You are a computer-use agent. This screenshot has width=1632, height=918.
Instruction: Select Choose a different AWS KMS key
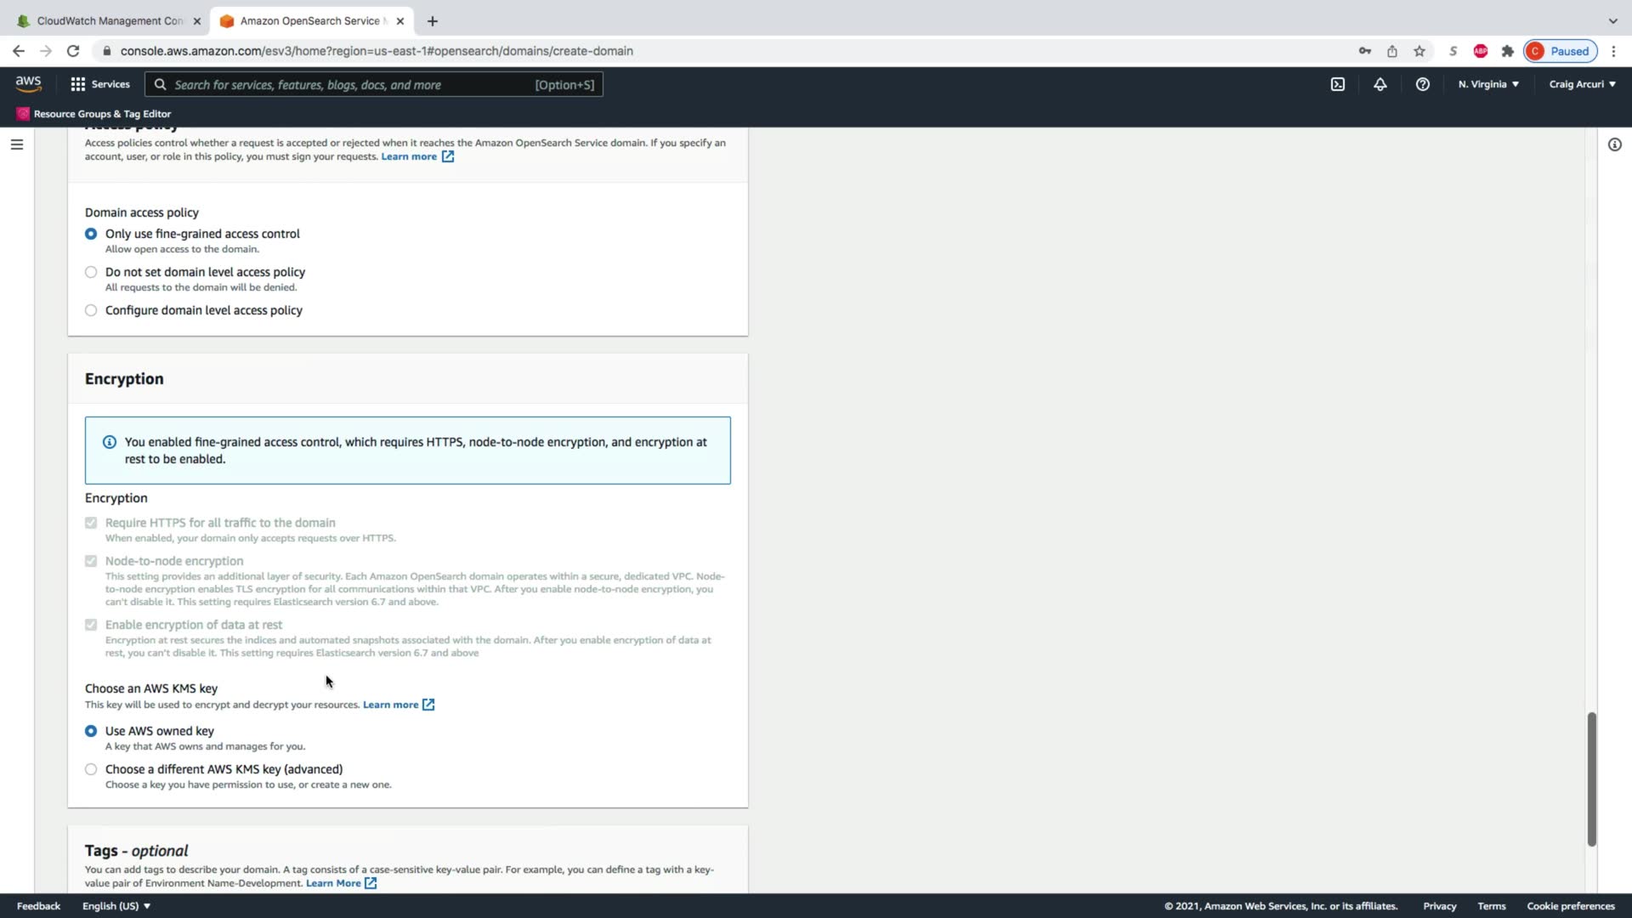91,769
